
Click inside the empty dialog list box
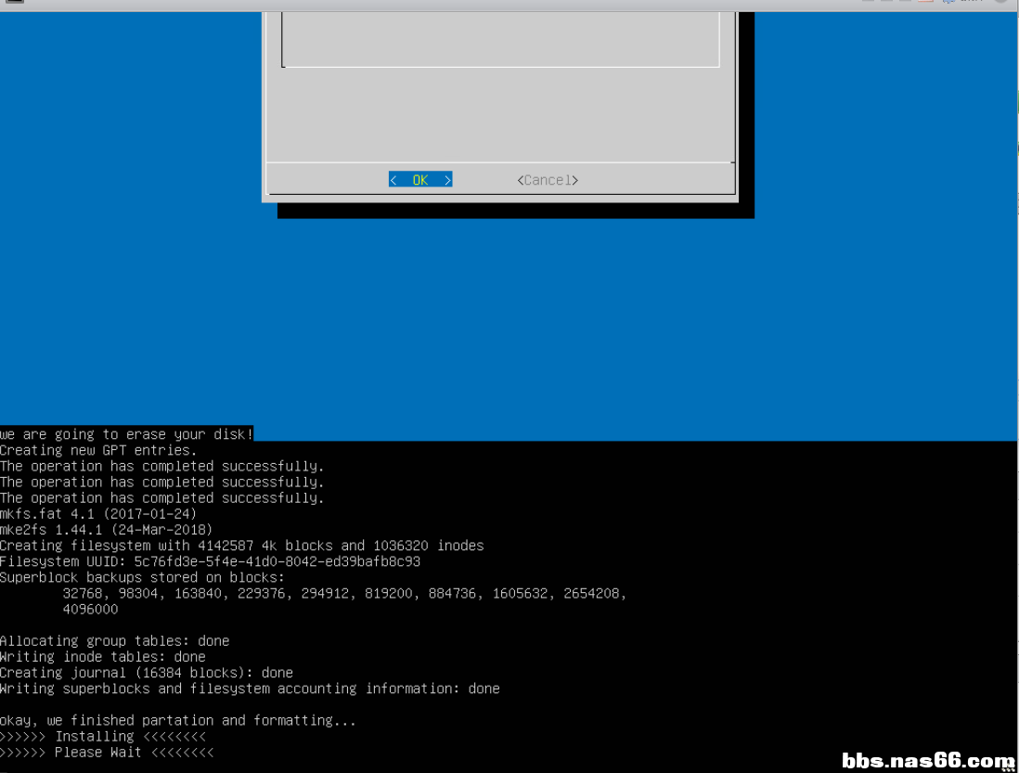(x=500, y=37)
